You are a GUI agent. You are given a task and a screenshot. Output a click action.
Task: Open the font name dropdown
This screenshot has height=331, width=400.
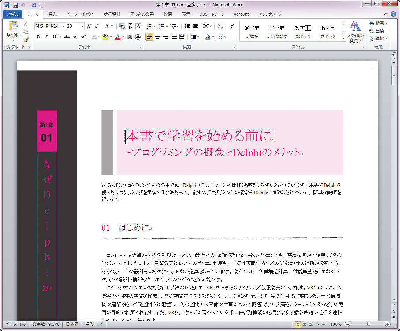click(x=63, y=26)
